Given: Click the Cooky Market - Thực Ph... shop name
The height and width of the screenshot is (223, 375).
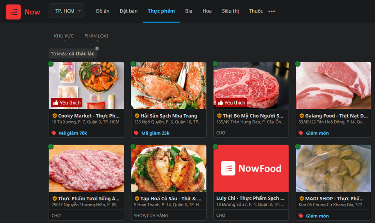Looking at the screenshot, I should pos(89,116).
